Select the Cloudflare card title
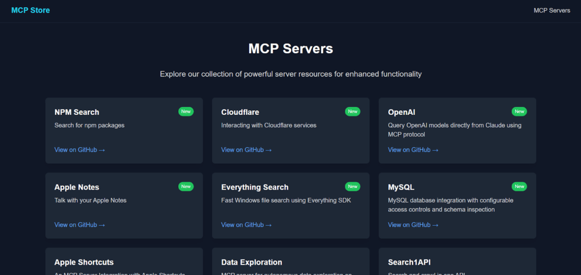This screenshot has height=275, width=581. click(x=240, y=113)
